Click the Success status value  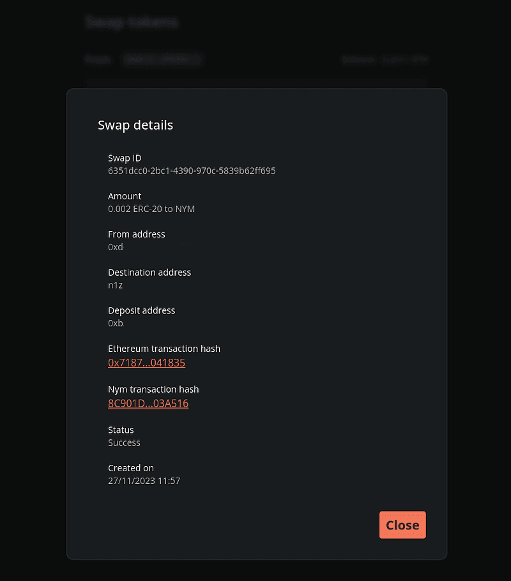(124, 442)
